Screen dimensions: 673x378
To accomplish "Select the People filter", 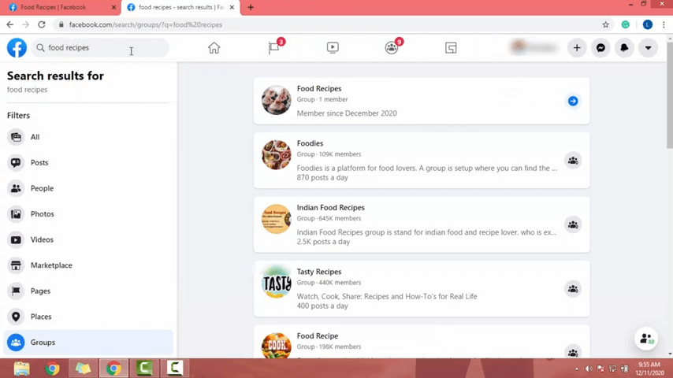I will 88,188.
